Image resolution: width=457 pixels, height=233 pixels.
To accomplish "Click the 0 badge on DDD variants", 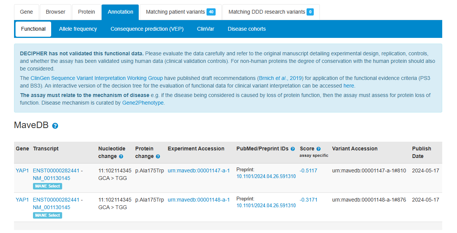I will tap(310, 12).
